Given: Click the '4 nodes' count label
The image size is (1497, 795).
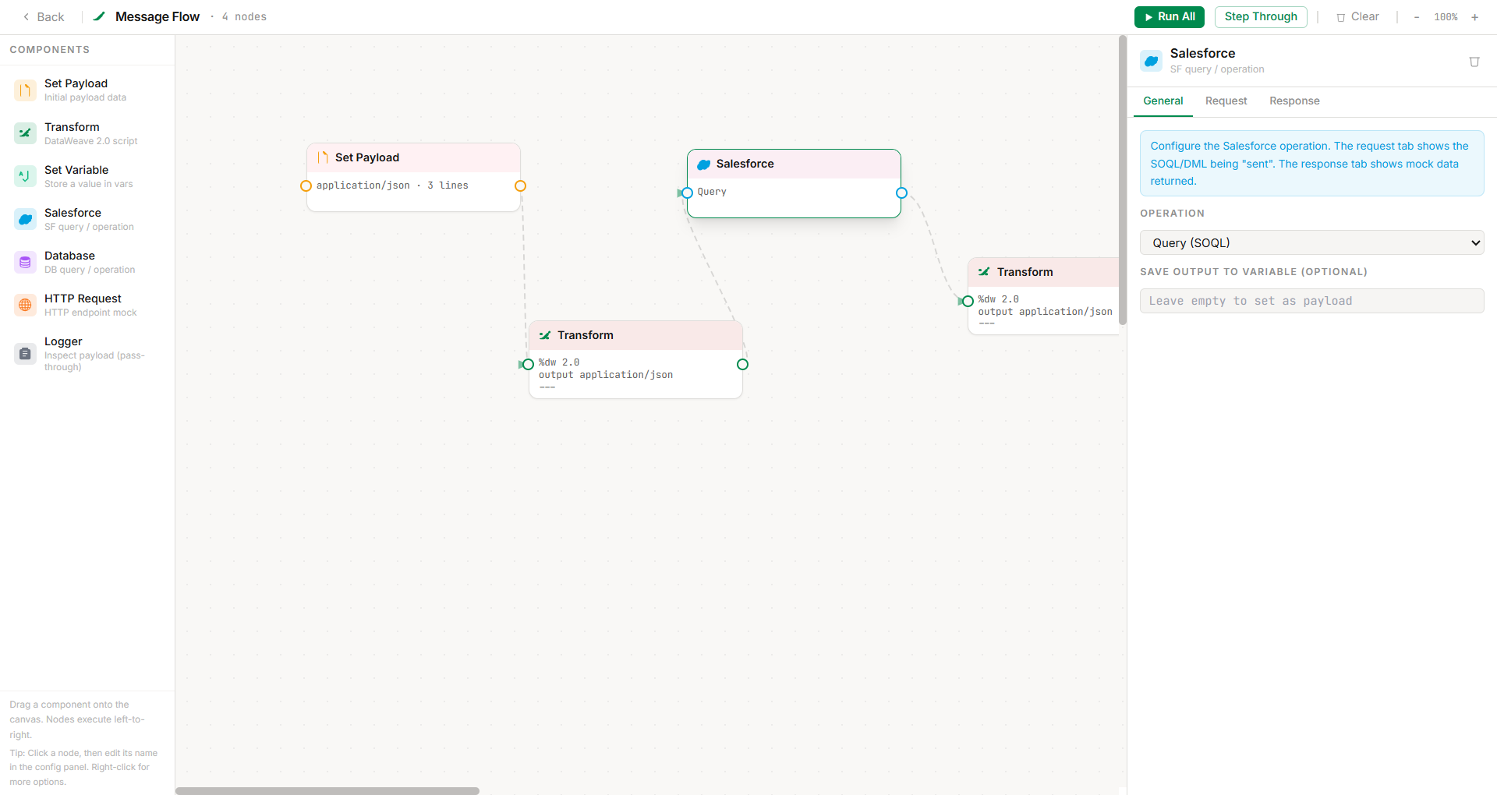Looking at the screenshot, I should 244,16.
